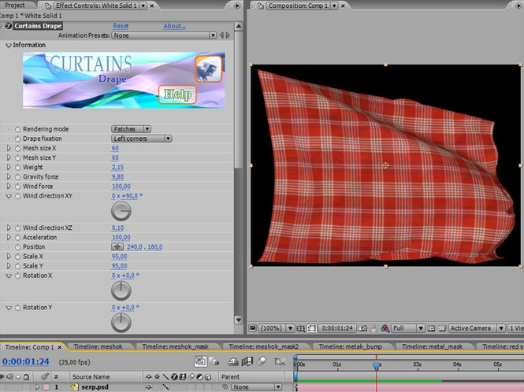Click the orange-framed logo icon in the Curtains banner
This screenshot has width=524, height=392.
209,68
